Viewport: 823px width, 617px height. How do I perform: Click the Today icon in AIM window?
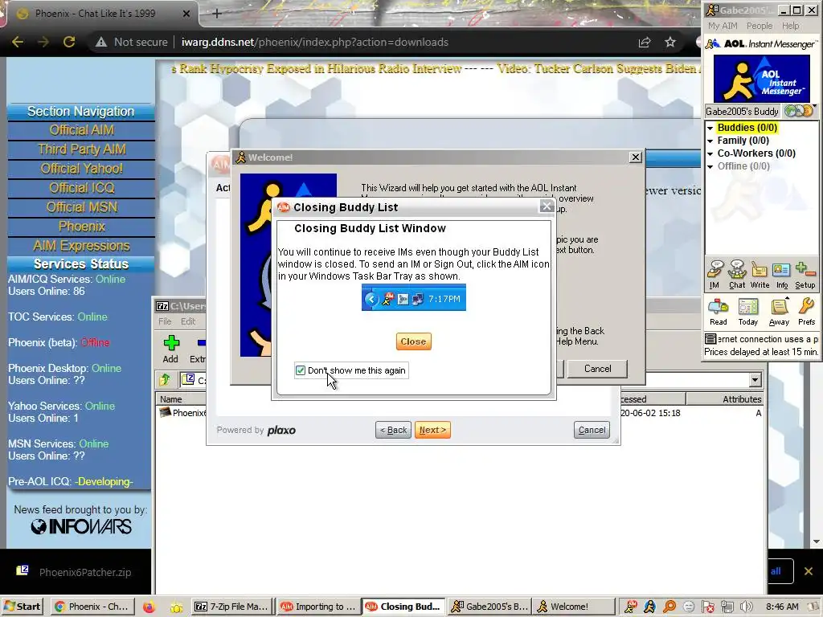[748, 312]
